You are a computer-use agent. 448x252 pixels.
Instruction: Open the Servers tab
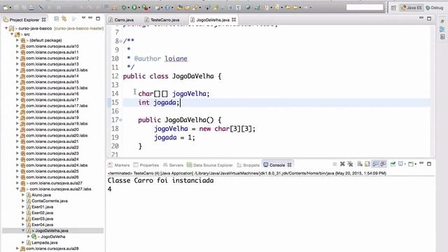pos(173,165)
